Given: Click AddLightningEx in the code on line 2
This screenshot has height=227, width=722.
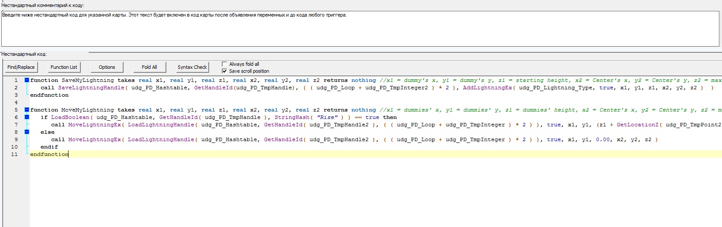Looking at the screenshot, I should (x=487, y=88).
